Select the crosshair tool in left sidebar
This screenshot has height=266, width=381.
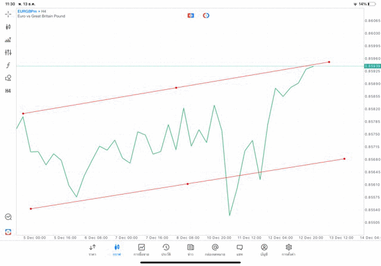[x=8, y=14]
